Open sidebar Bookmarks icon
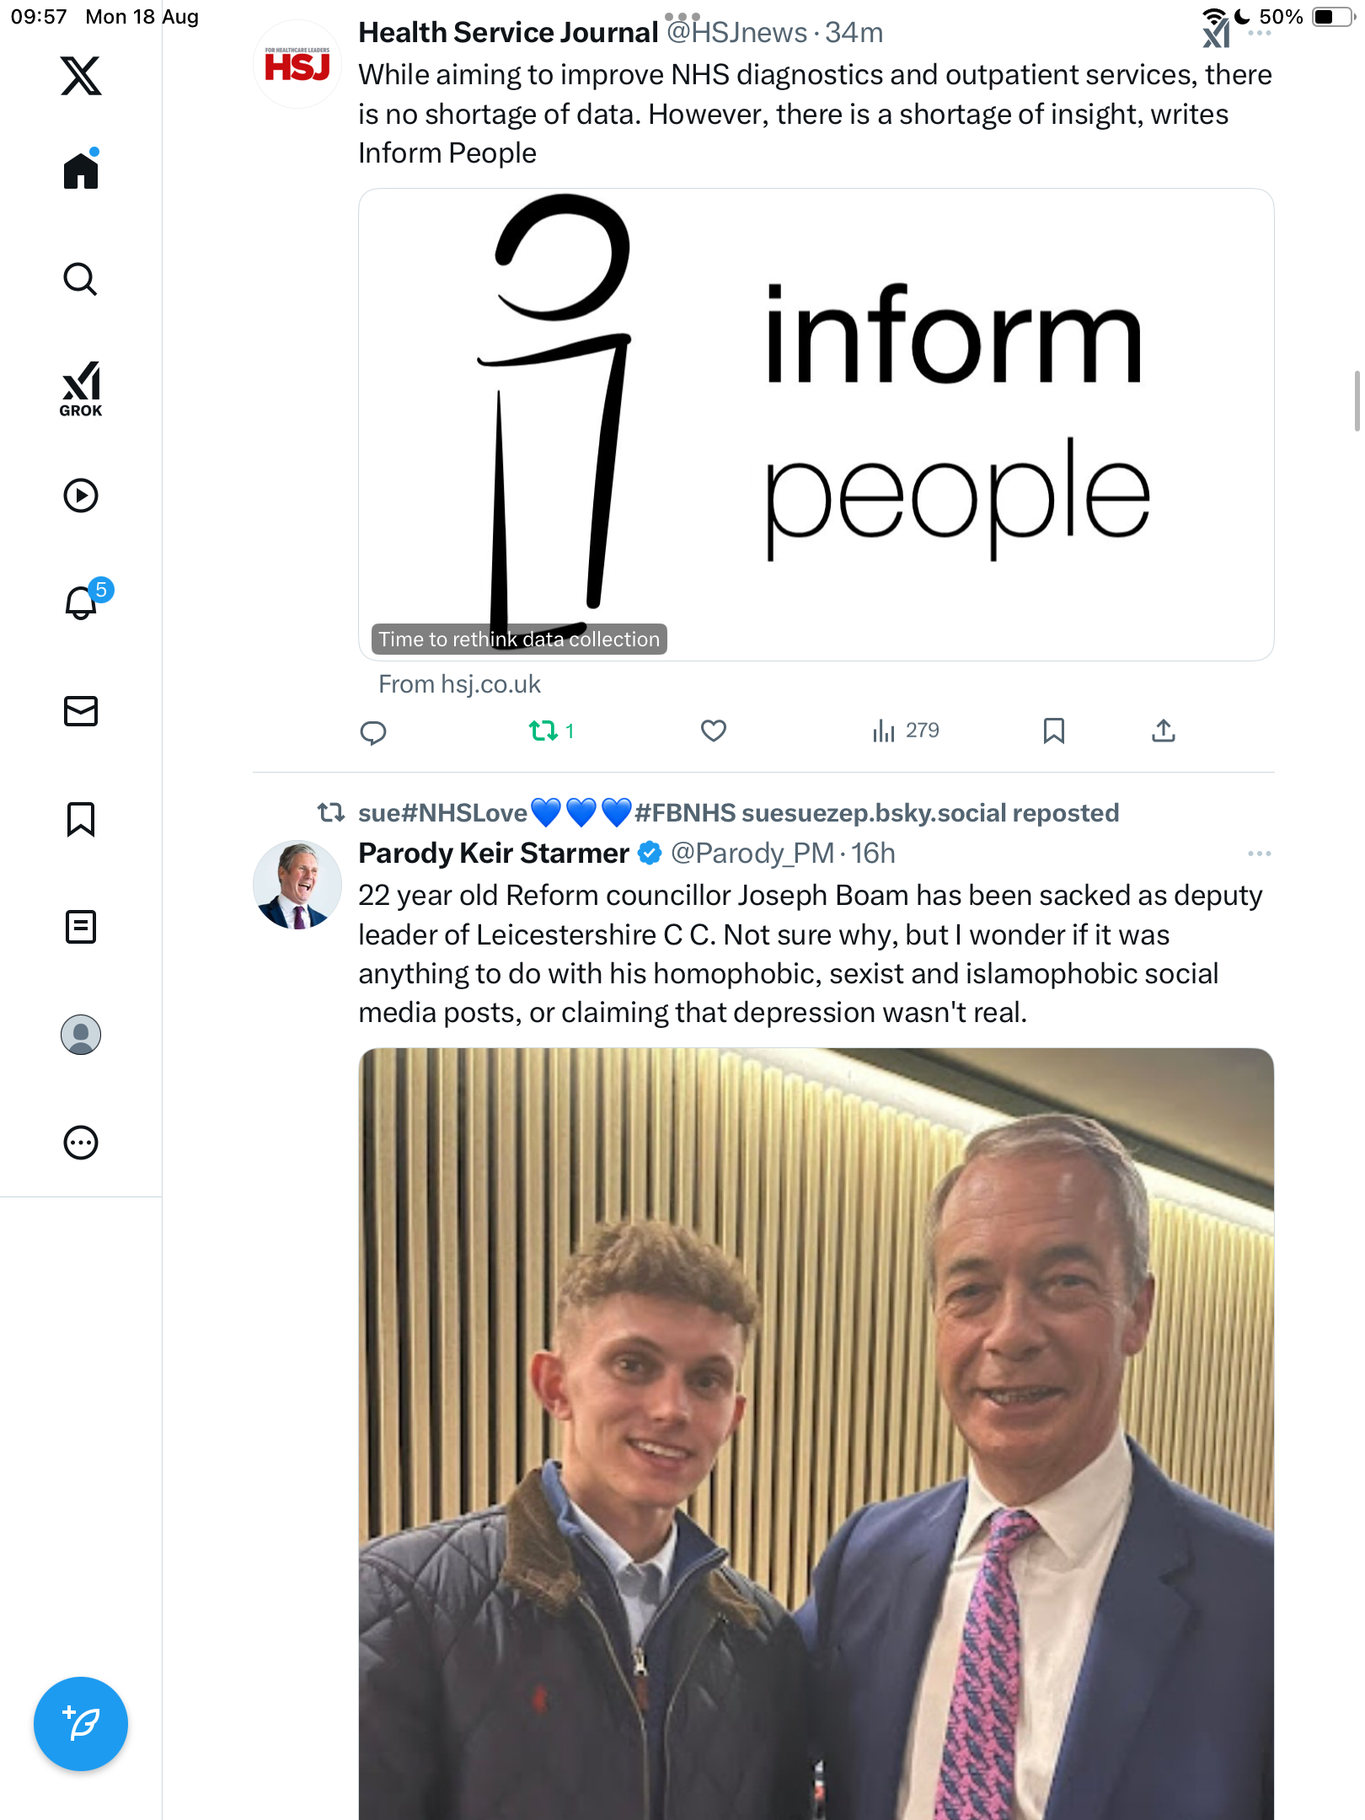This screenshot has width=1365, height=1820. [x=81, y=819]
